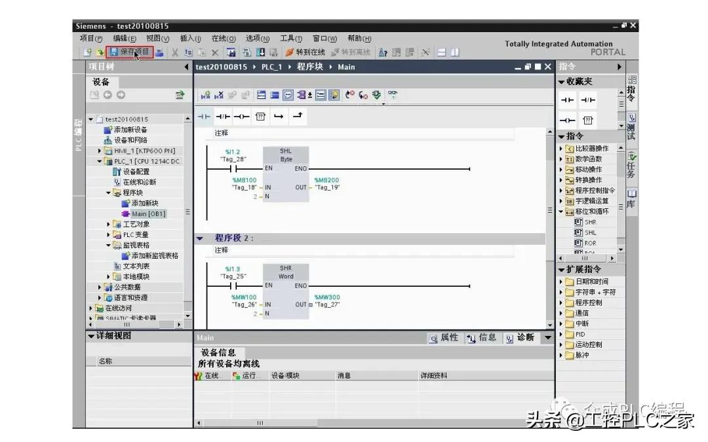Click editor vertical scrollbar down arrow
Viewport: 708px width, 442px height.
tap(549, 325)
